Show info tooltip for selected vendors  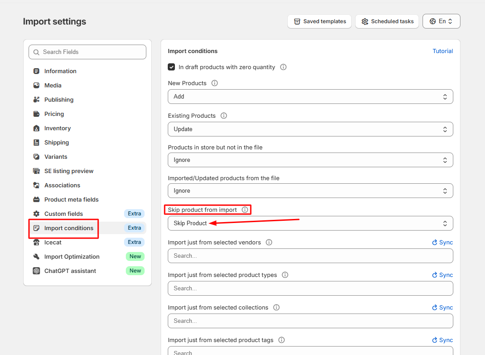[x=269, y=243]
